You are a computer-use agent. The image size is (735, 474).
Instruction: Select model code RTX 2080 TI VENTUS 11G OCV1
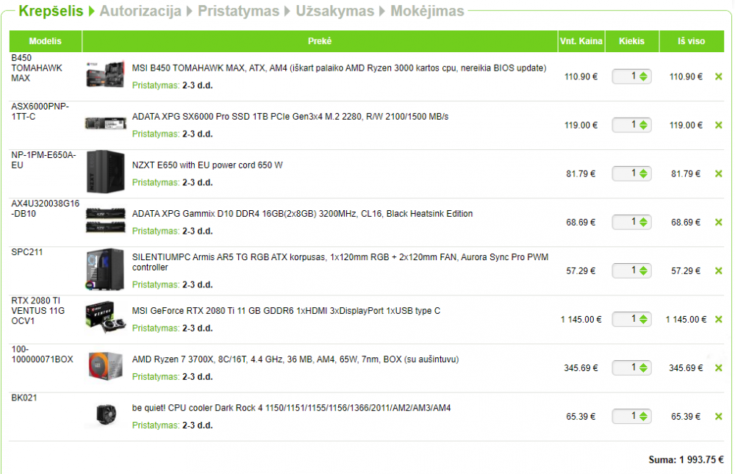(38, 311)
